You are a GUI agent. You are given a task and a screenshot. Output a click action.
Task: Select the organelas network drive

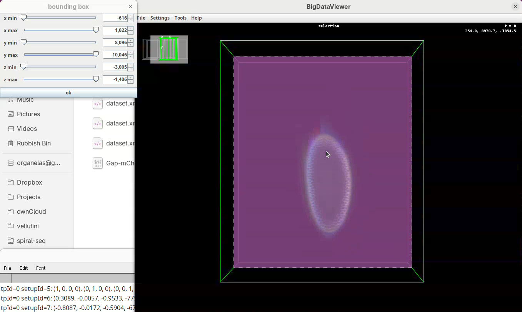coord(38,163)
